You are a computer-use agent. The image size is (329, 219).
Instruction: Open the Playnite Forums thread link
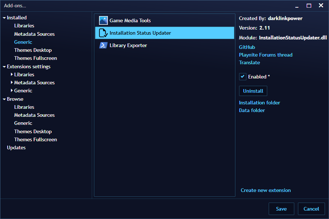tap(266, 55)
